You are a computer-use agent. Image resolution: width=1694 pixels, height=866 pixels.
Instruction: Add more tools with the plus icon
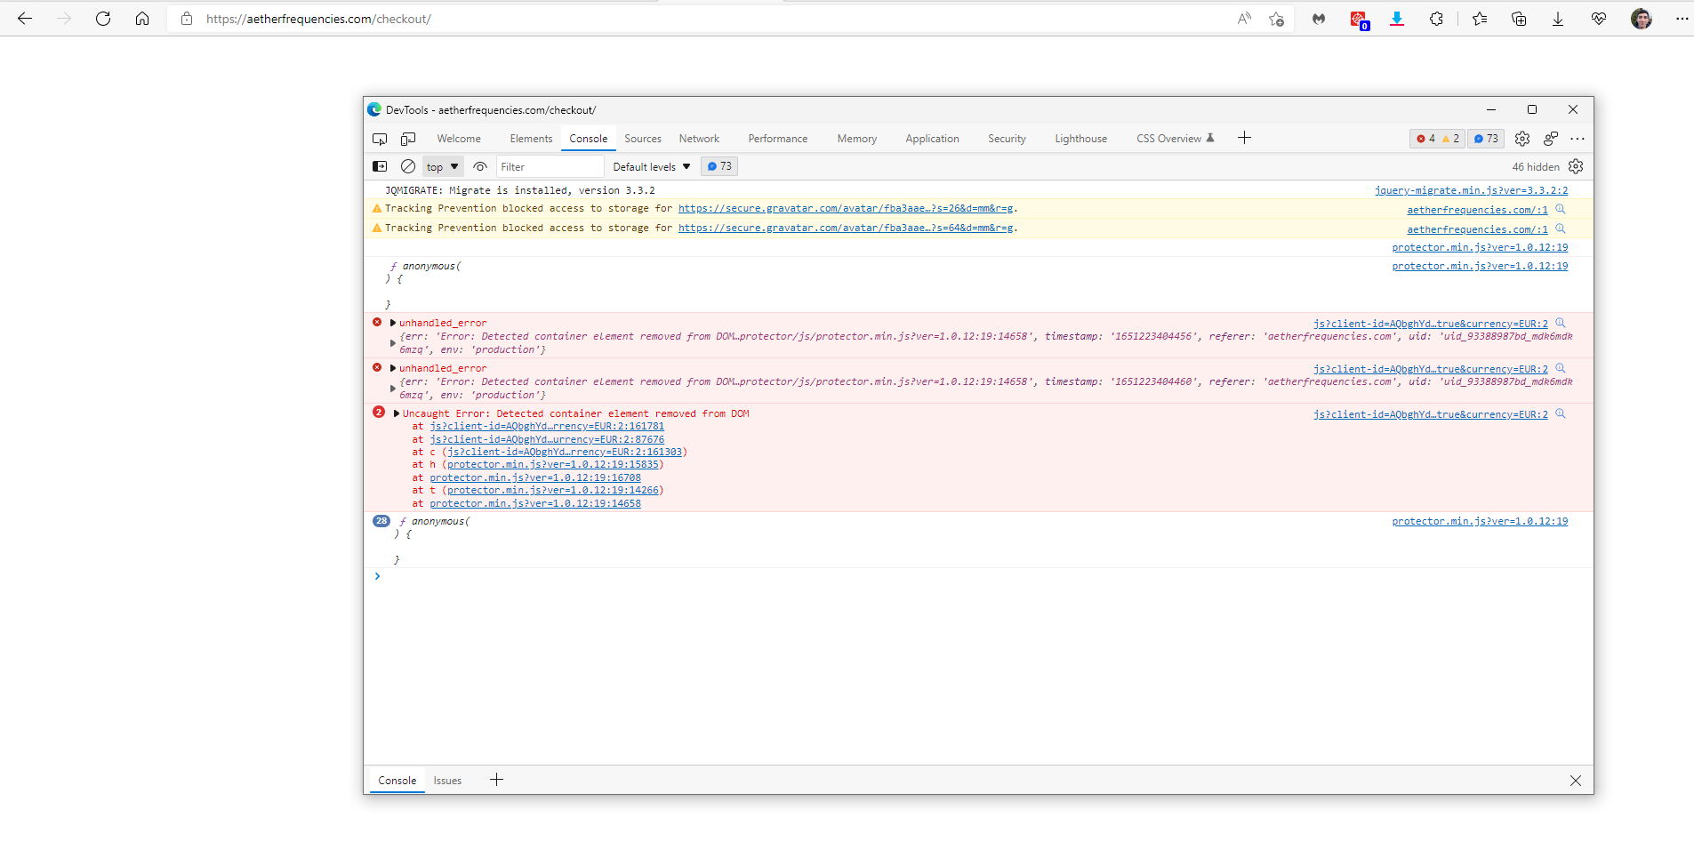(x=1244, y=138)
